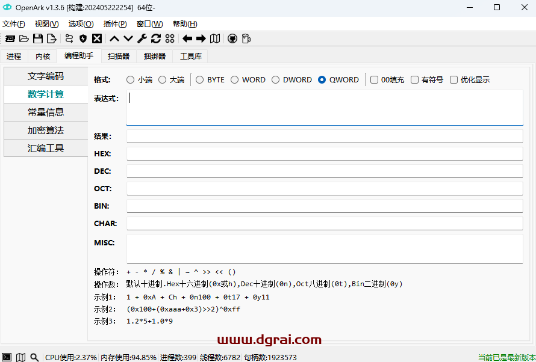Click the MISC text area
This screenshot has width=536, height=362.
[325, 249]
